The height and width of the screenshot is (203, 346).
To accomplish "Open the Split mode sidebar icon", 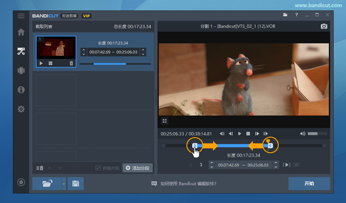I will (x=21, y=71).
